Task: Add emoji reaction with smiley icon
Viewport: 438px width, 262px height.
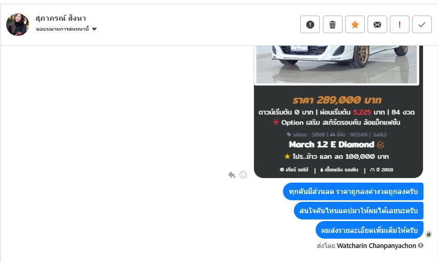Action: 243,175
